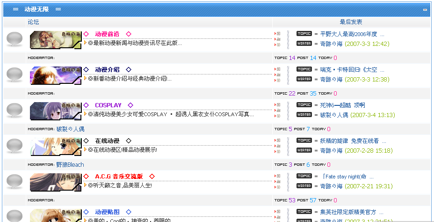Click the bar chart icon in 在线动漫 row

pos(278,146)
